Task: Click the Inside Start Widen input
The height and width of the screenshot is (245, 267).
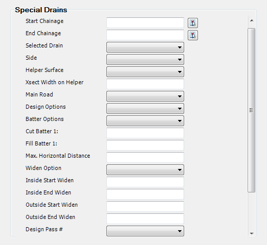Action: click(145, 182)
